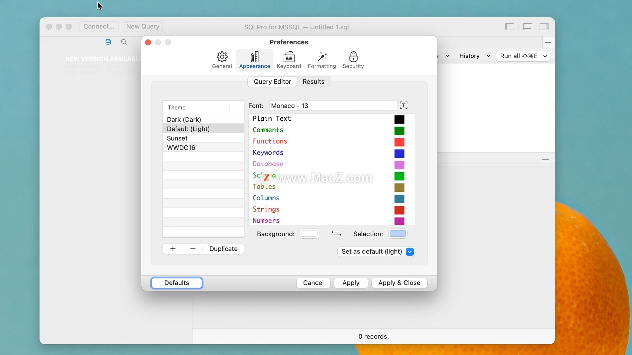Toggle right sidebar panel in main window
This screenshot has height=355, width=632.
544,27
